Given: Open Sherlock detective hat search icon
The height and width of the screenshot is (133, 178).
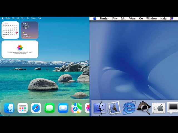Looking at the screenshot, I should point(144,108).
